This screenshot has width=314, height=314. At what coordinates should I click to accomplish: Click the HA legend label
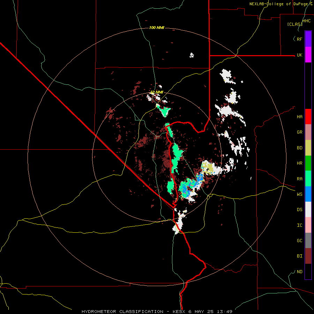pyautogui.click(x=299, y=117)
